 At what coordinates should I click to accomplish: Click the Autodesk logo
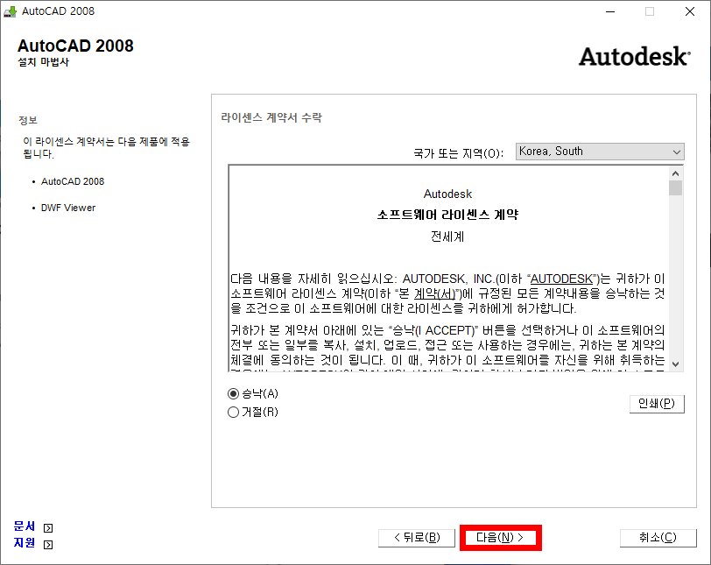tap(634, 57)
